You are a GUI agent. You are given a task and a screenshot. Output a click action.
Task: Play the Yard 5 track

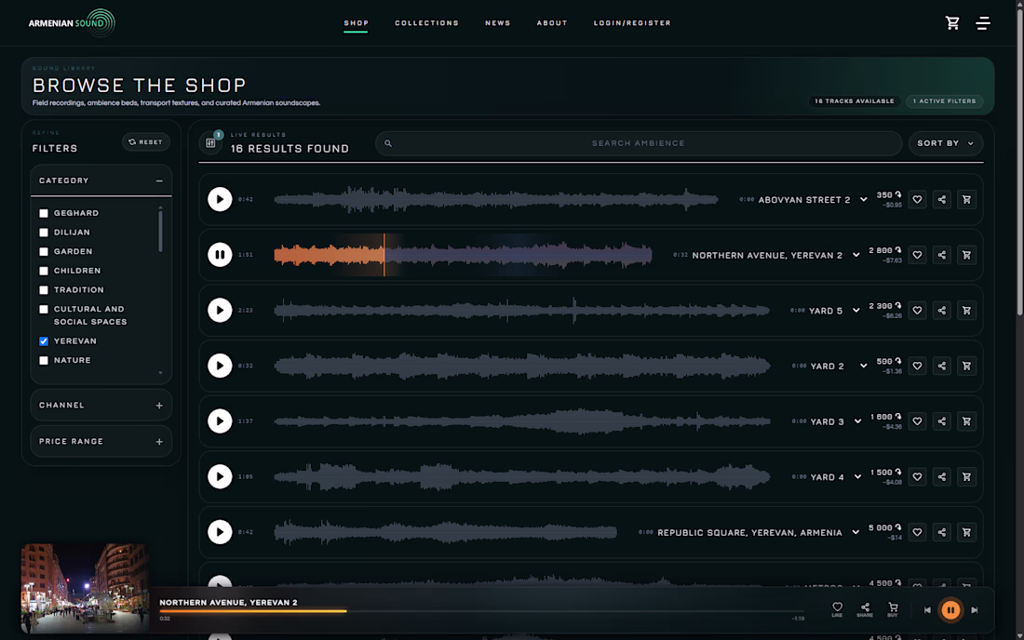(220, 311)
